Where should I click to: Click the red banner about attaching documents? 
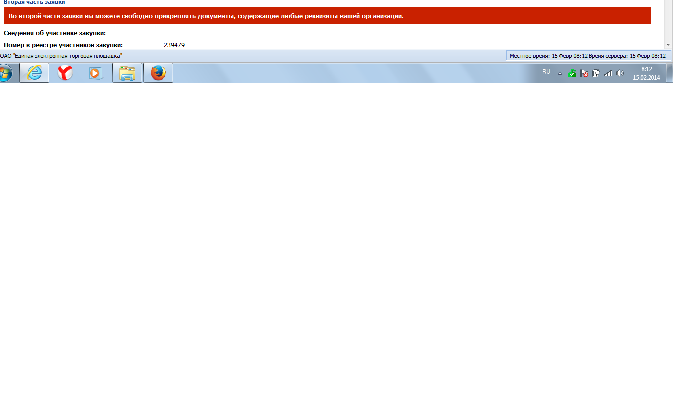click(x=327, y=16)
